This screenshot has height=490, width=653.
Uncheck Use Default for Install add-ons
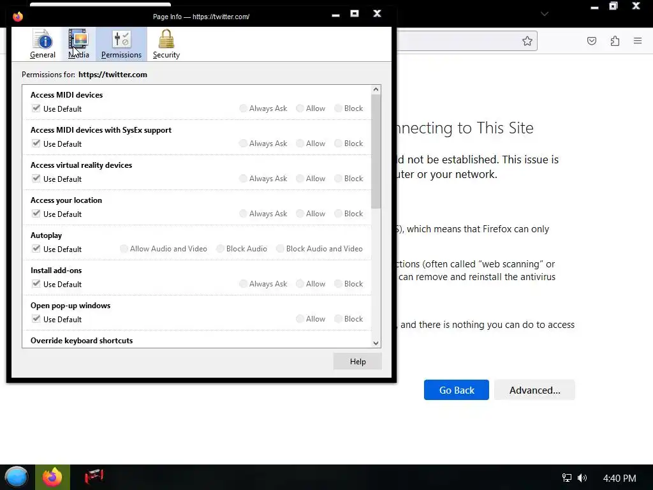click(36, 284)
